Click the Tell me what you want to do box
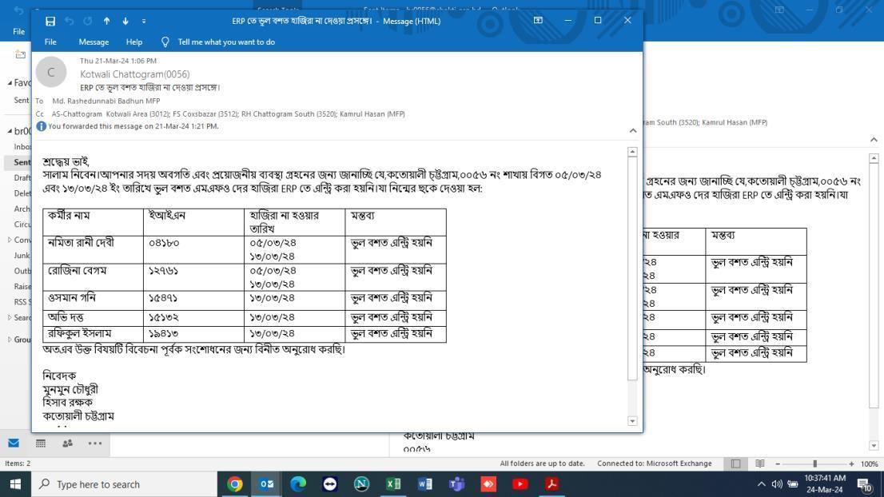 click(x=226, y=42)
